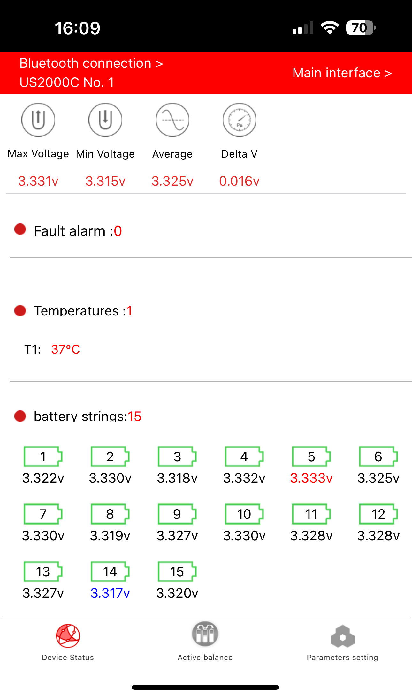
Task: Go to Main interface
Action: pos(342,73)
